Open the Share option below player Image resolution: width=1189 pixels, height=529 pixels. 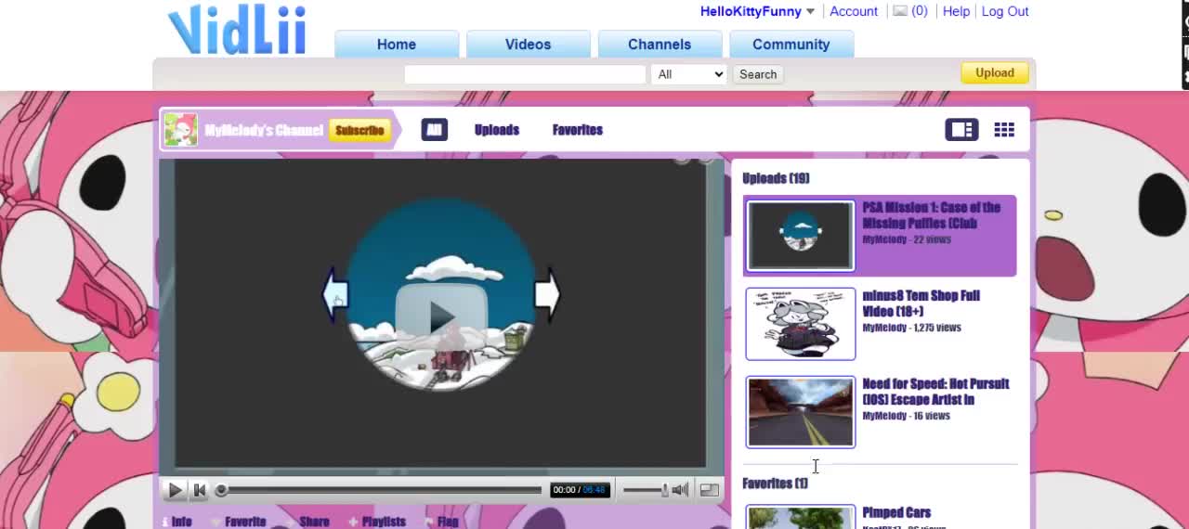[307, 522]
